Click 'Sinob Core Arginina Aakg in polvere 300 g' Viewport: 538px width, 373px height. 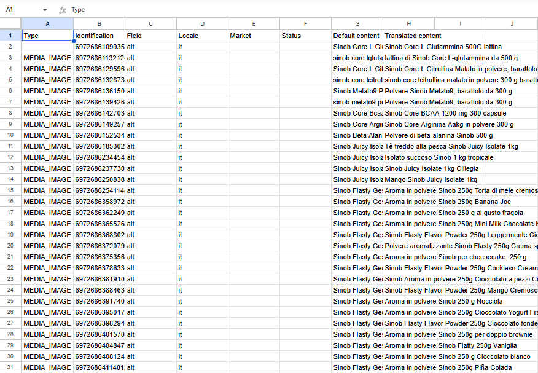449,124
